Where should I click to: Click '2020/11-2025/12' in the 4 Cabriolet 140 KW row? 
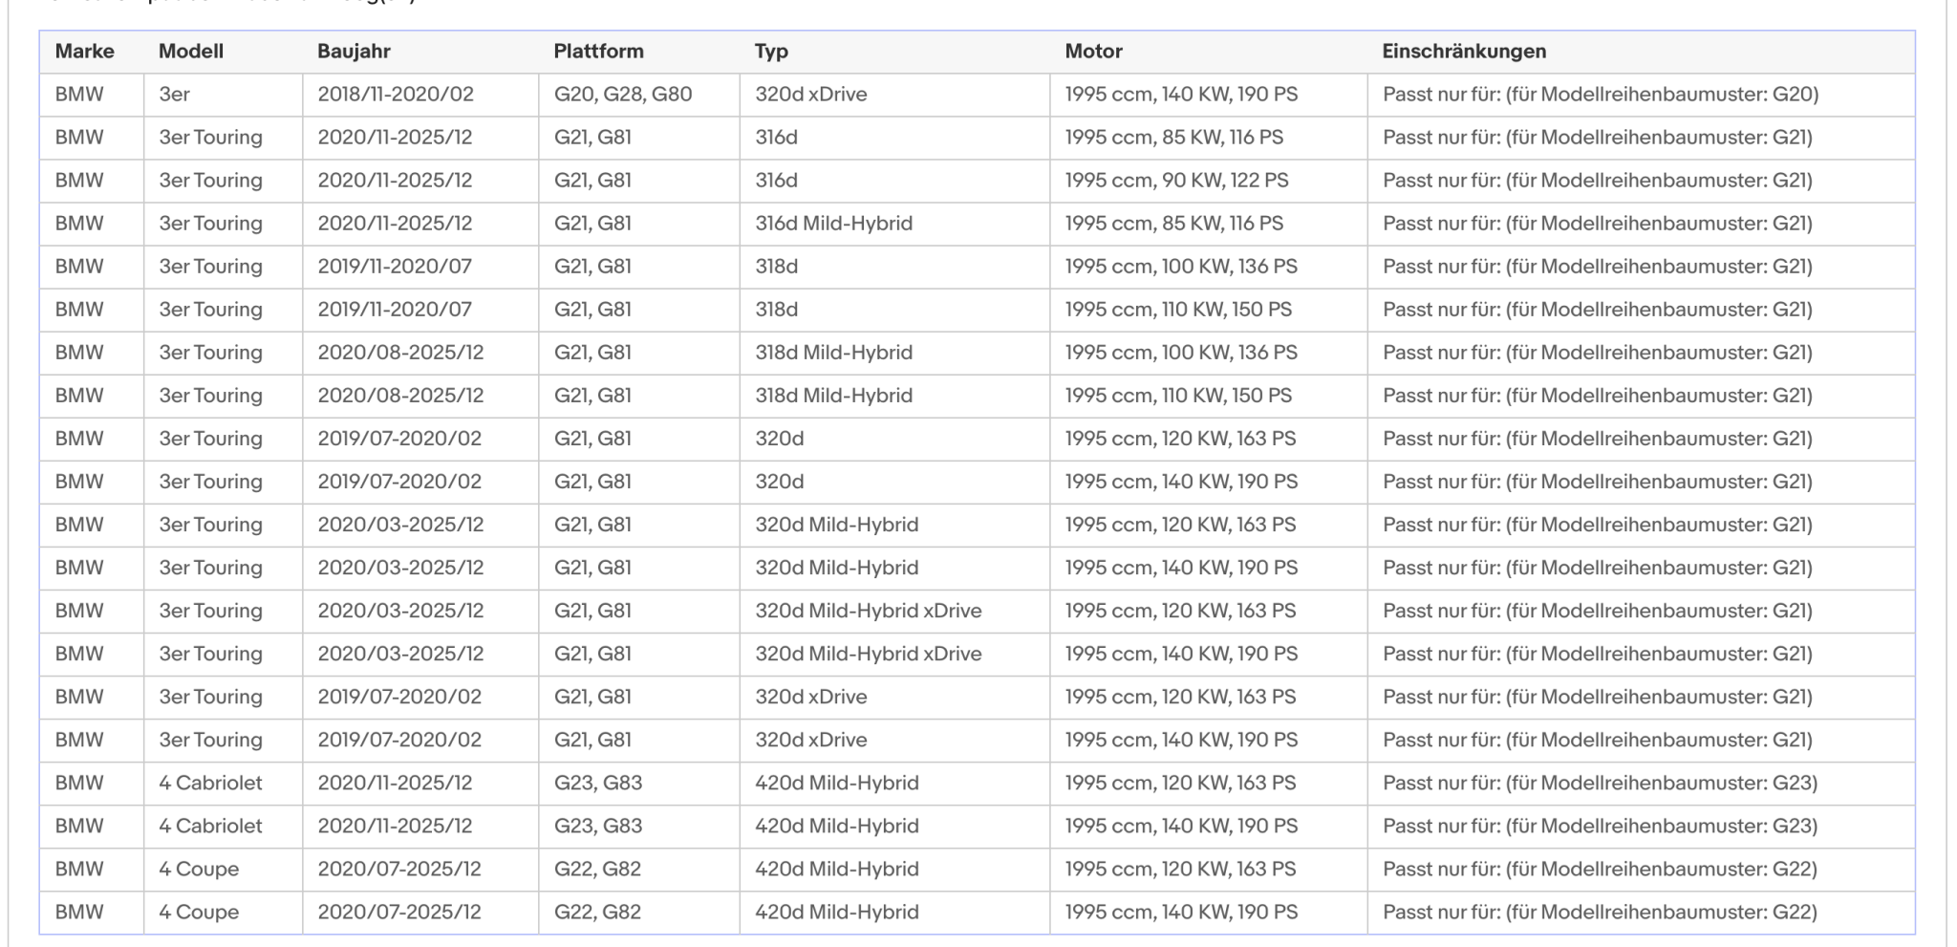click(395, 826)
